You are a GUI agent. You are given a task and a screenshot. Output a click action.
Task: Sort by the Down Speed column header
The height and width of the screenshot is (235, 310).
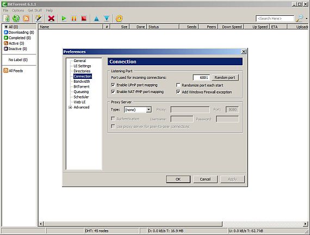pos(231,27)
